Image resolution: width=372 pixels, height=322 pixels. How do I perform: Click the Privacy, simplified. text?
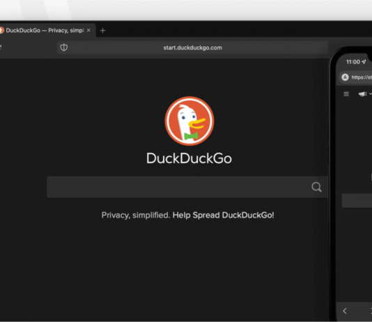(136, 215)
